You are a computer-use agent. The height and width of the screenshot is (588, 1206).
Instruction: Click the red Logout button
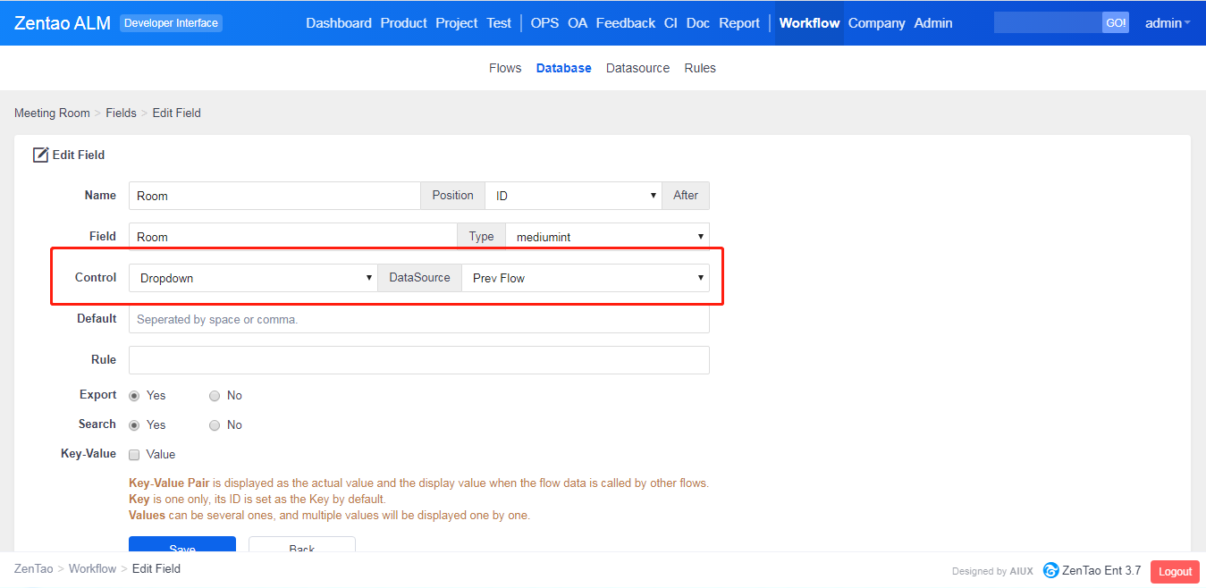tap(1175, 572)
